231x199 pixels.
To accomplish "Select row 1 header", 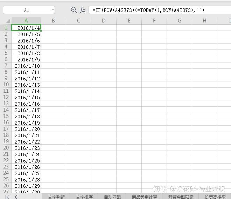I will point(6,28).
